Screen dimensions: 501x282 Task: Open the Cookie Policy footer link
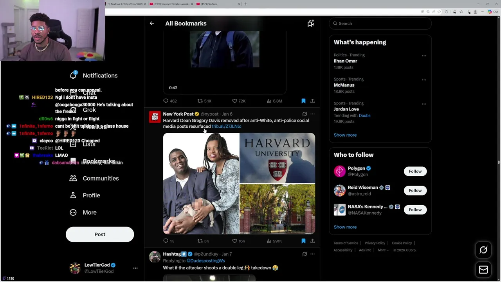click(402, 243)
